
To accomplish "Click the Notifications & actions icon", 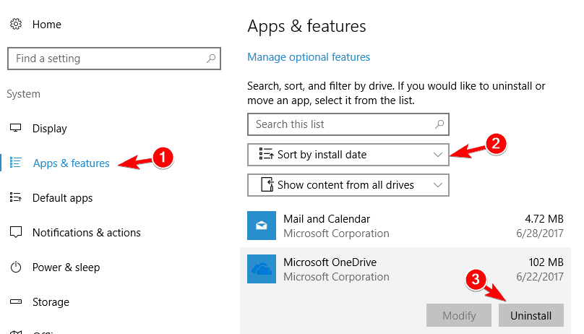I will (15, 233).
